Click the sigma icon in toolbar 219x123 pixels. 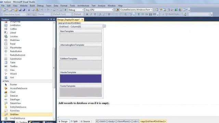click(x=139, y=14)
